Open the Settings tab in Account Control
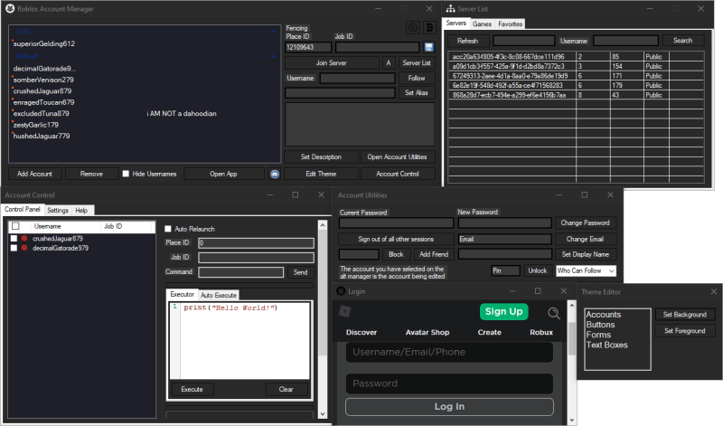Image resolution: width=723 pixels, height=426 pixels. (58, 210)
